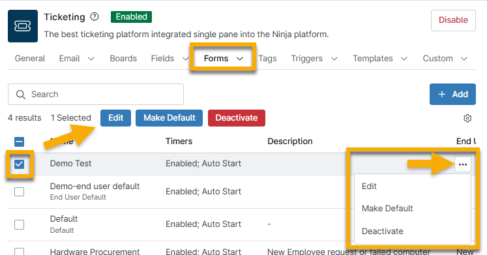Screen dimensions: 487x255
Task: Click the '4 results' count text
Action: pyautogui.click(x=25, y=118)
